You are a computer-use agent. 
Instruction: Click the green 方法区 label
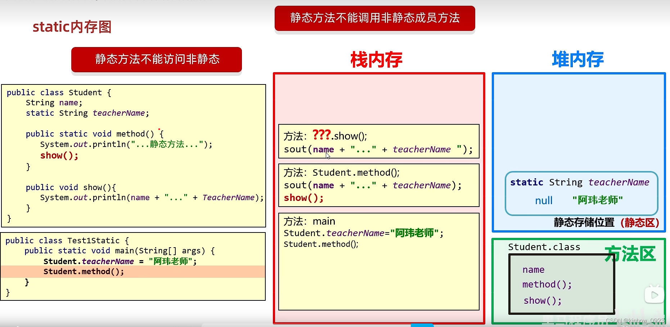[x=630, y=254]
